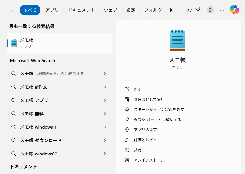Expand the メモ帳 無料 chevron
Screen dimensions: 245x174
pos(105,114)
